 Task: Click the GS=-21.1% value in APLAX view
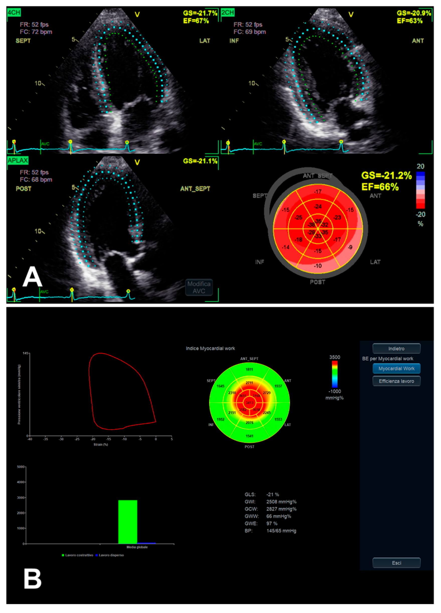[200, 161]
